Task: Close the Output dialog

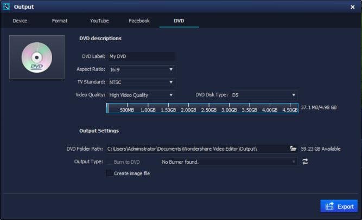Action: tap(353, 7)
